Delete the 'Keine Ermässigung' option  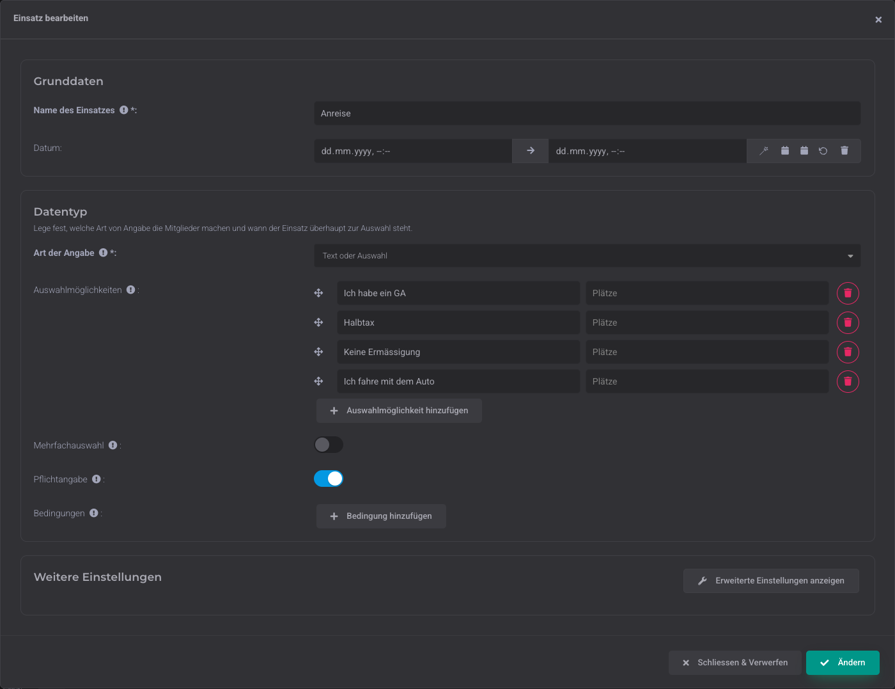tap(848, 352)
